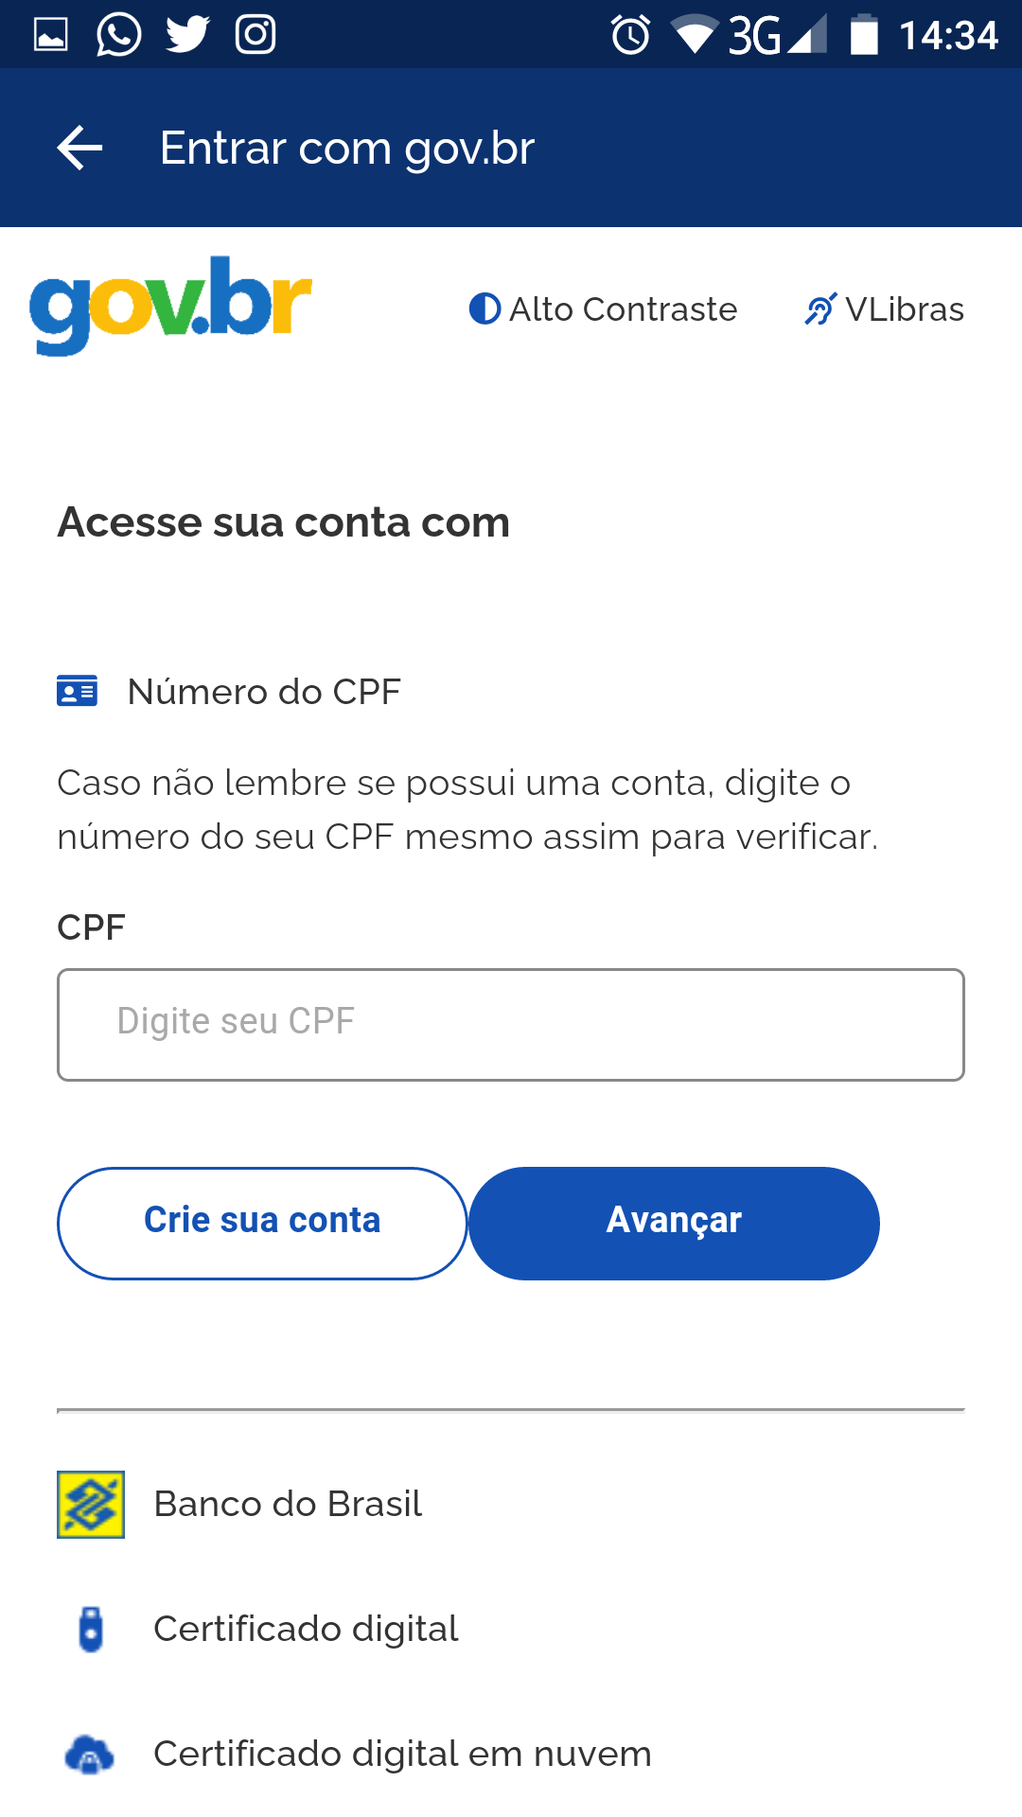This screenshot has height=1817, width=1022.
Task: Focus the Digite seu CPF field
Action: 511,1024
